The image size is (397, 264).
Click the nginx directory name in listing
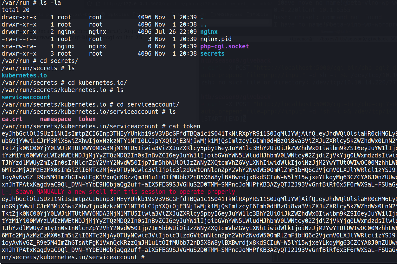[x=209, y=32]
